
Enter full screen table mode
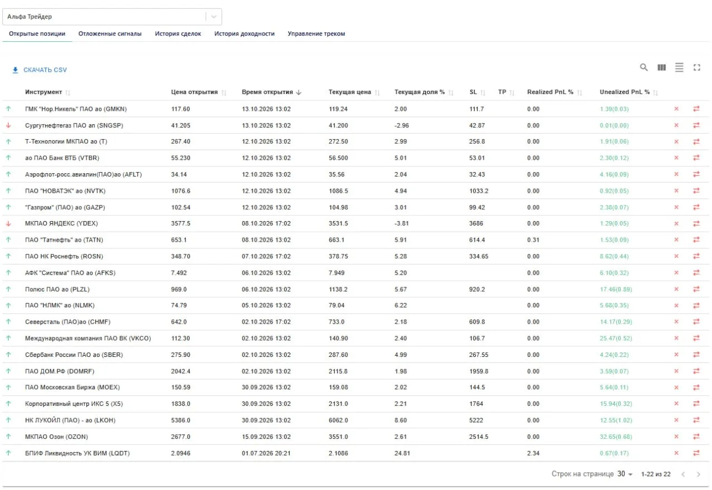click(696, 67)
